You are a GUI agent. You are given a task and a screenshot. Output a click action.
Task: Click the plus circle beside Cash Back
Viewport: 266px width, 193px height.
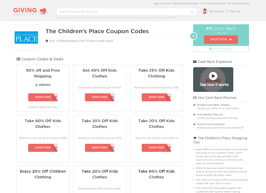coord(193,36)
